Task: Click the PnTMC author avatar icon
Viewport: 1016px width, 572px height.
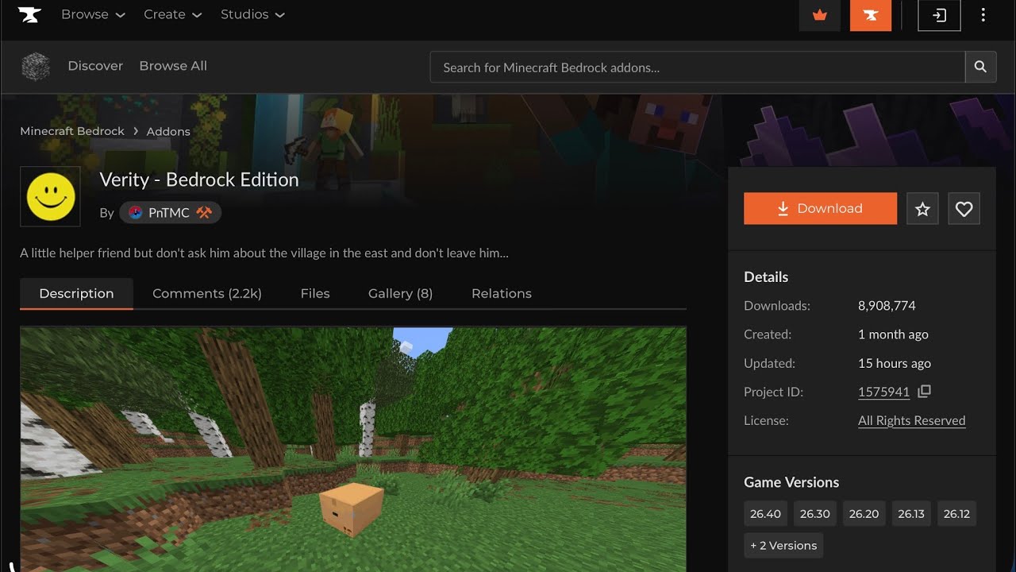Action: click(135, 213)
